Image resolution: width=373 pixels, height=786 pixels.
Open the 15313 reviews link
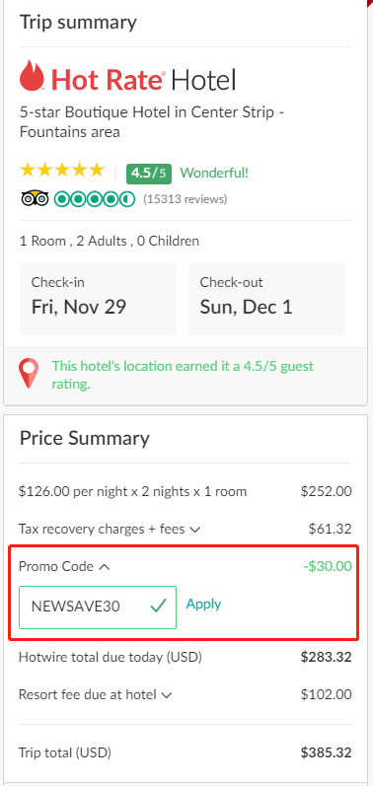click(185, 199)
